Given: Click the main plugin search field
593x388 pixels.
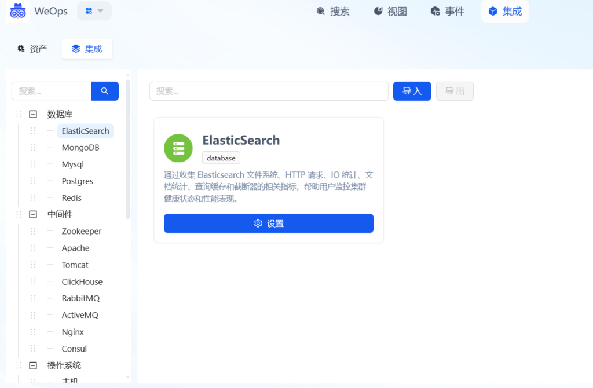Looking at the screenshot, I should point(269,91).
